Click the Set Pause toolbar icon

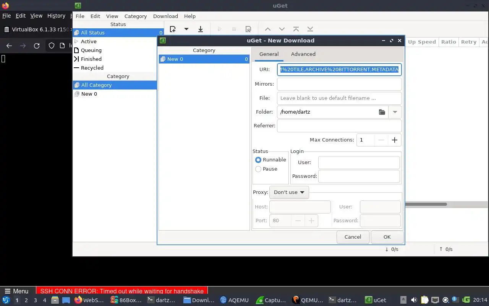tap(234, 29)
